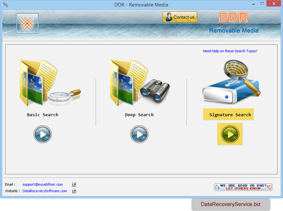This screenshot has height=211, width=283.
Task: Click the orange checkered logo icon
Action: pos(27,23)
